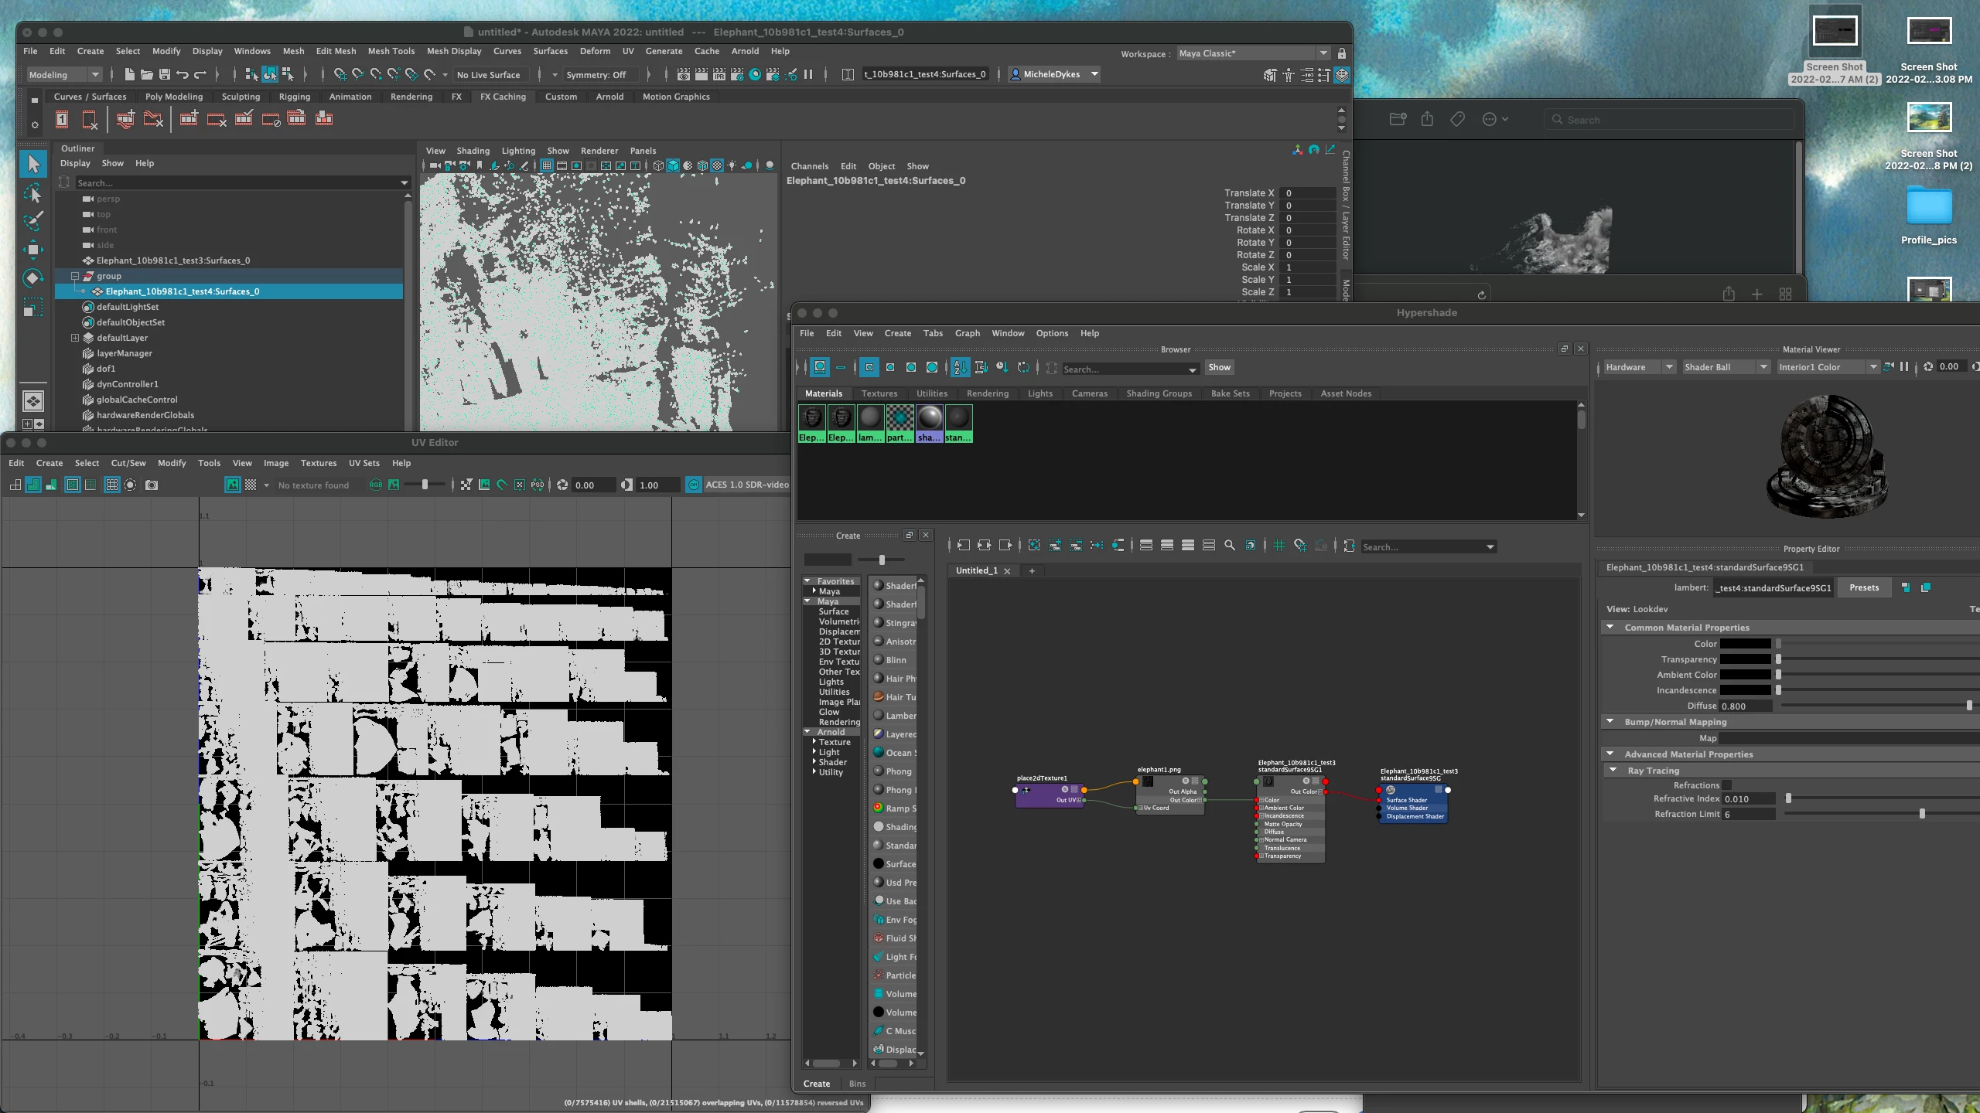Open the Cut/Sew menu in UV Editor
Image resolution: width=1980 pixels, height=1113 pixels.
[128, 463]
